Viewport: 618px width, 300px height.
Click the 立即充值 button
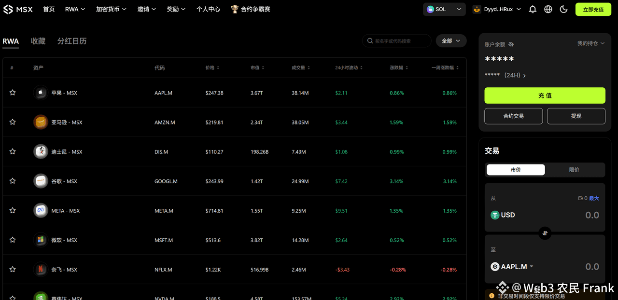593,9
